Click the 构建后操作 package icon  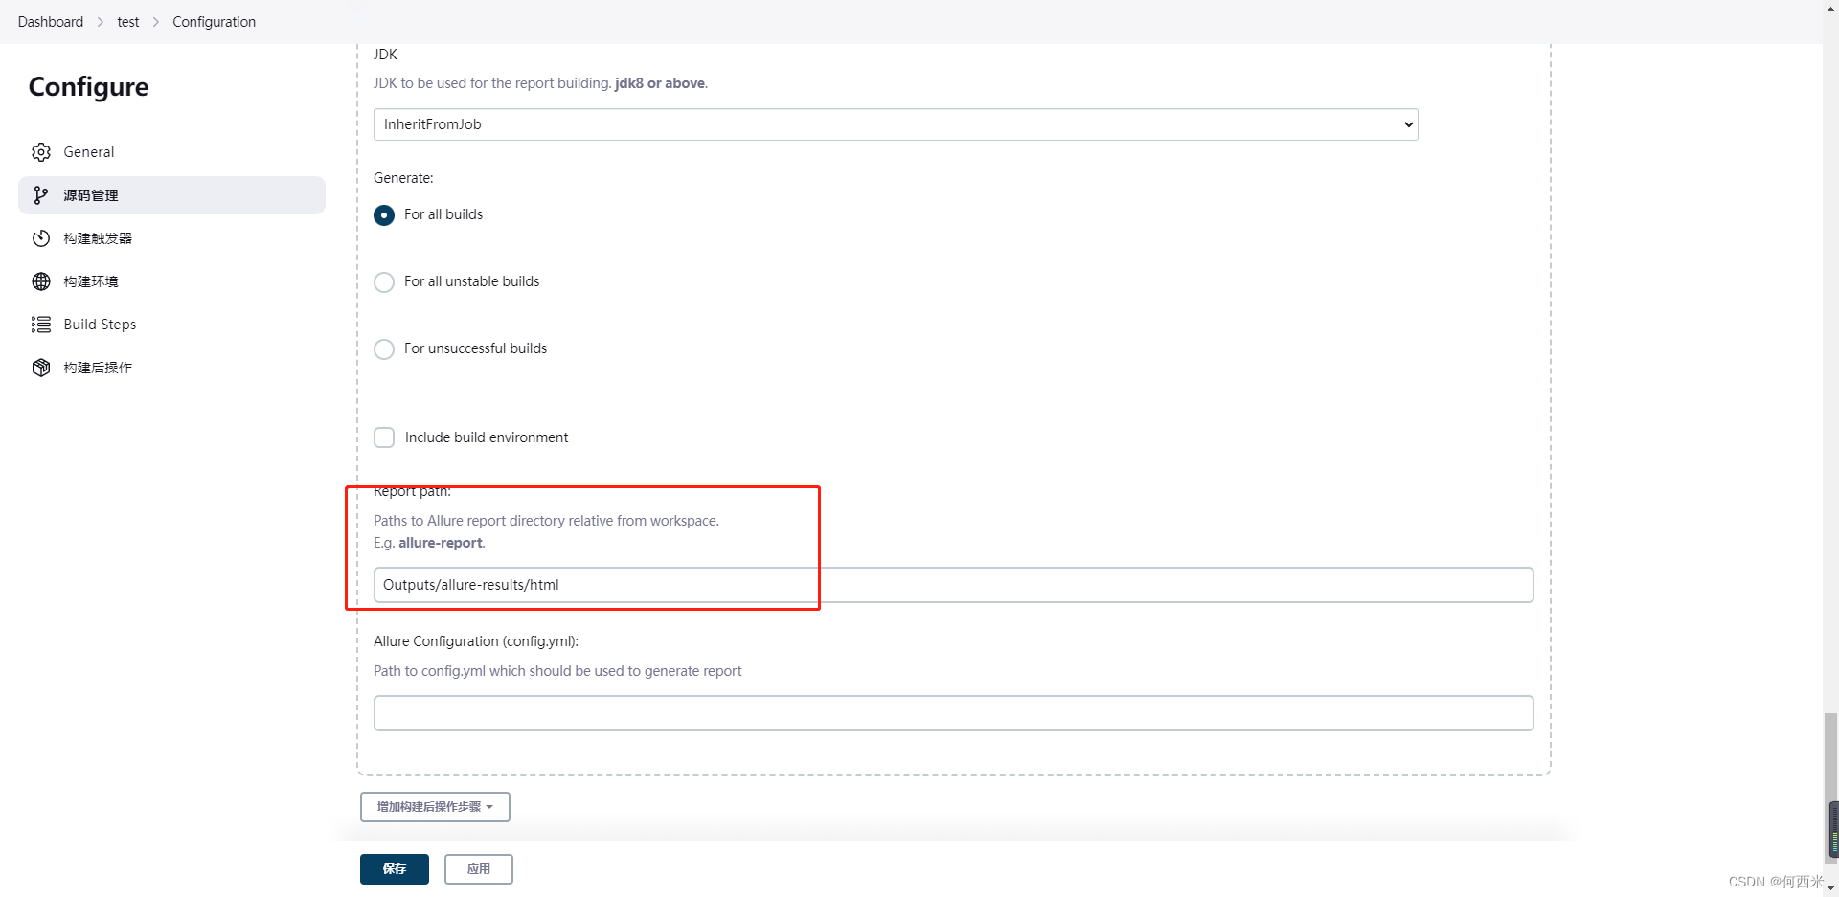41,368
